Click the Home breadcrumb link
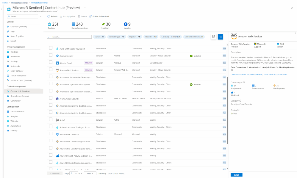 5,3
